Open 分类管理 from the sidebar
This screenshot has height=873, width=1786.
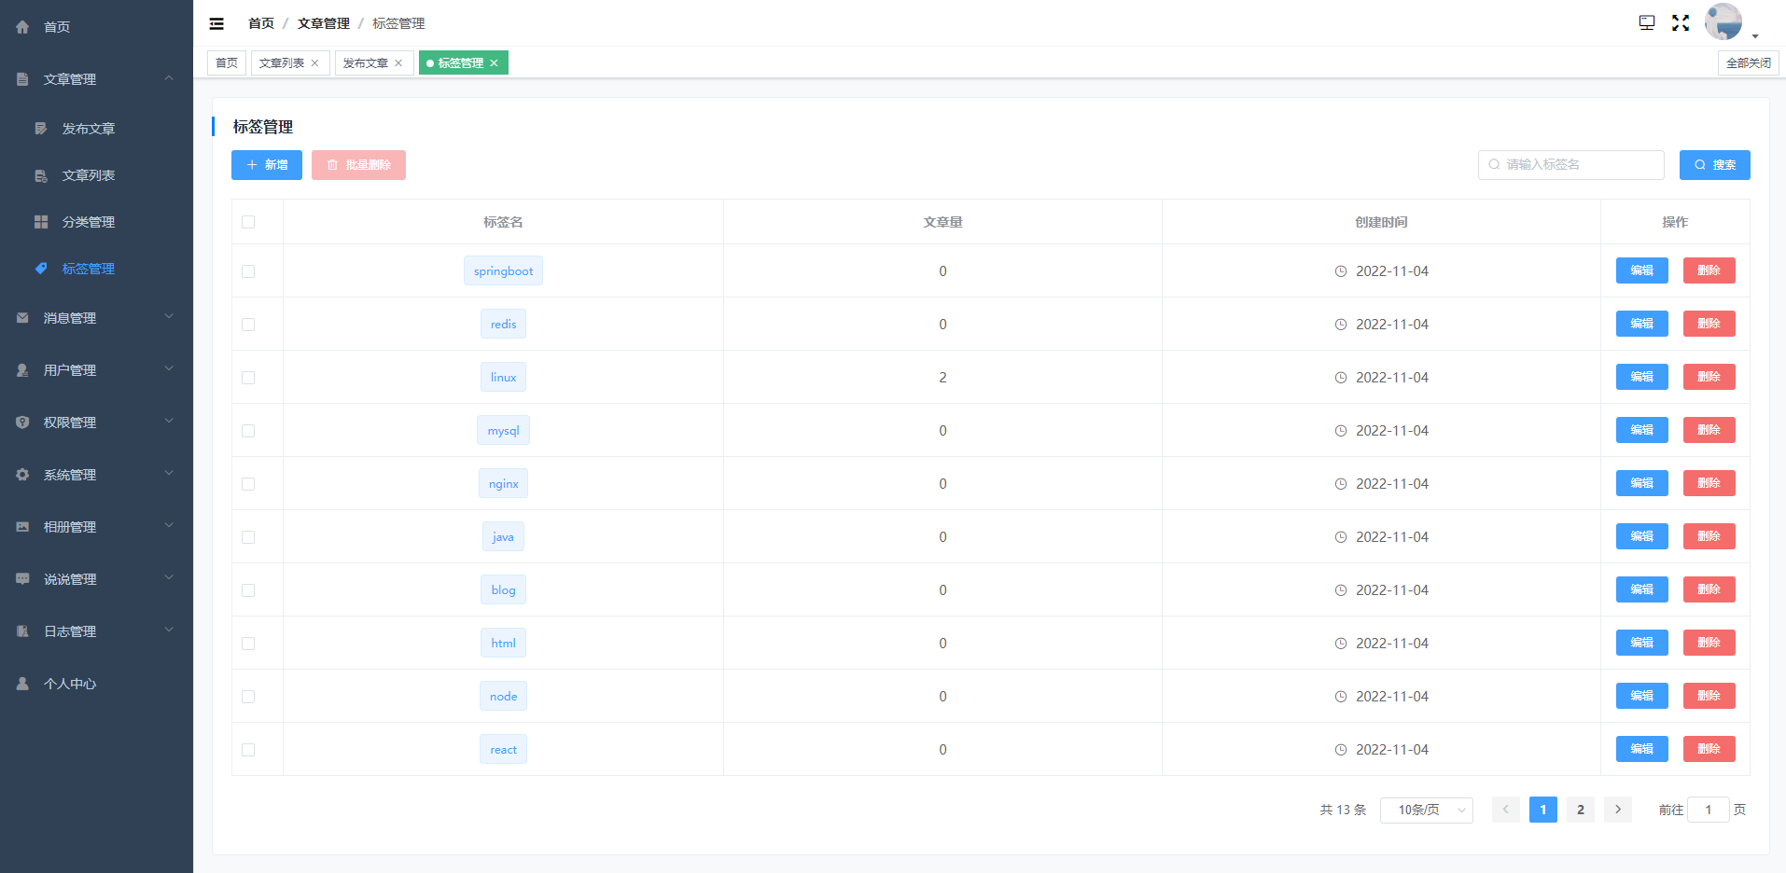point(88,222)
